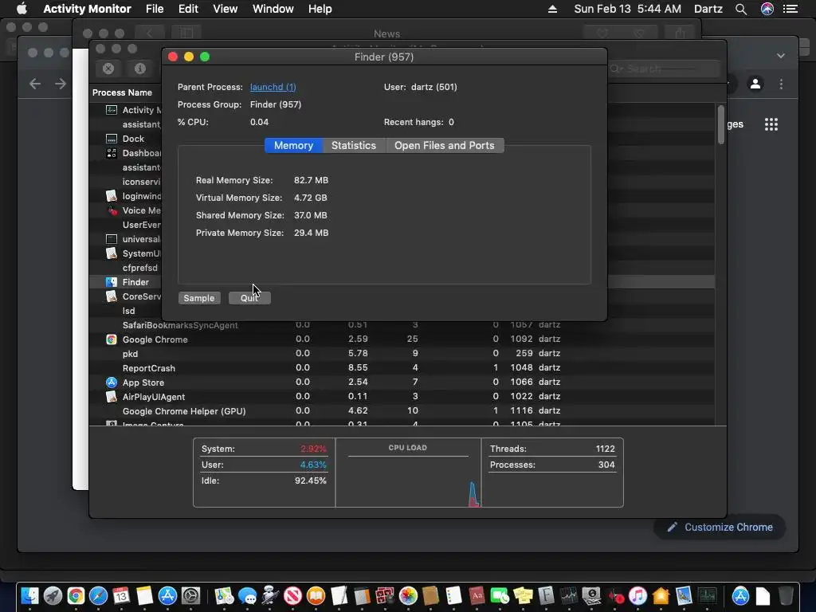Image resolution: width=816 pixels, height=612 pixels.
Task: Select the Dock process row
Action: (127, 139)
